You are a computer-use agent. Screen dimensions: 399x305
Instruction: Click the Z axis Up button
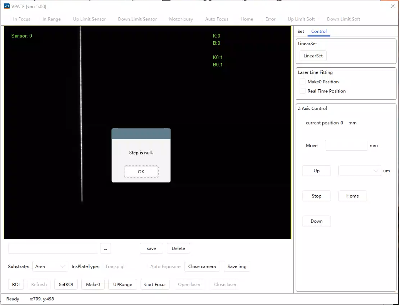click(x=317, y=171)
